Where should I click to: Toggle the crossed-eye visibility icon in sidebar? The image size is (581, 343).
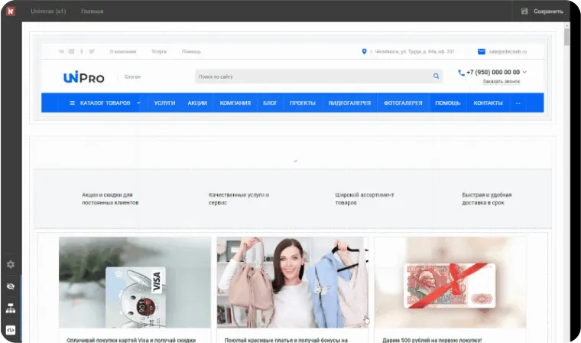coord(11,286)
